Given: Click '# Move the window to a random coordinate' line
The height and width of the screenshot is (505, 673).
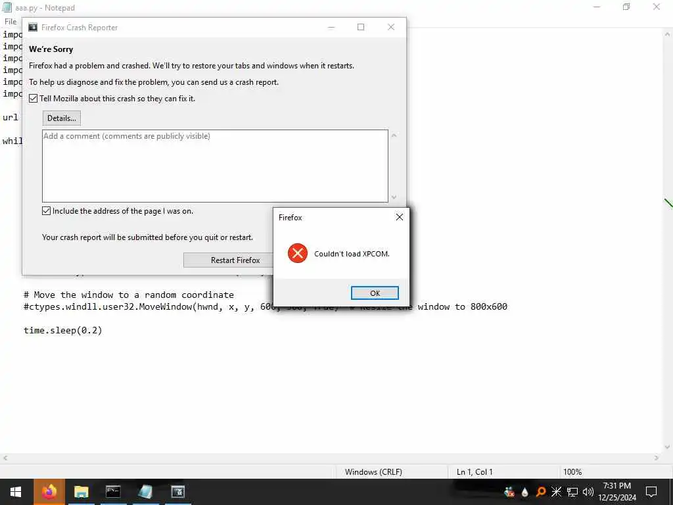Looking at the screenshot, I should coord(129,295).
